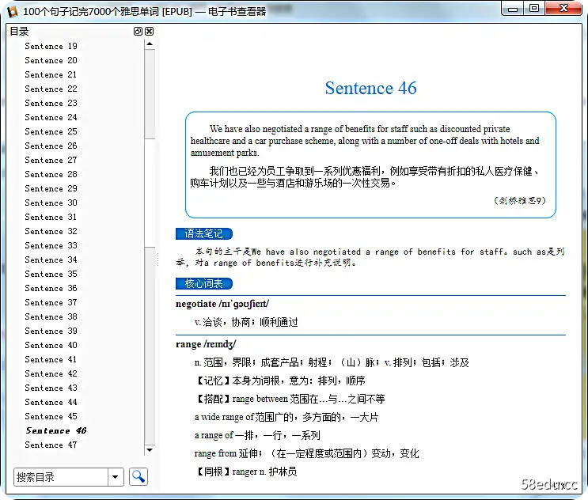Open Sentence 39 in contents
Screen dimensions: 588x500
point(51,331)
